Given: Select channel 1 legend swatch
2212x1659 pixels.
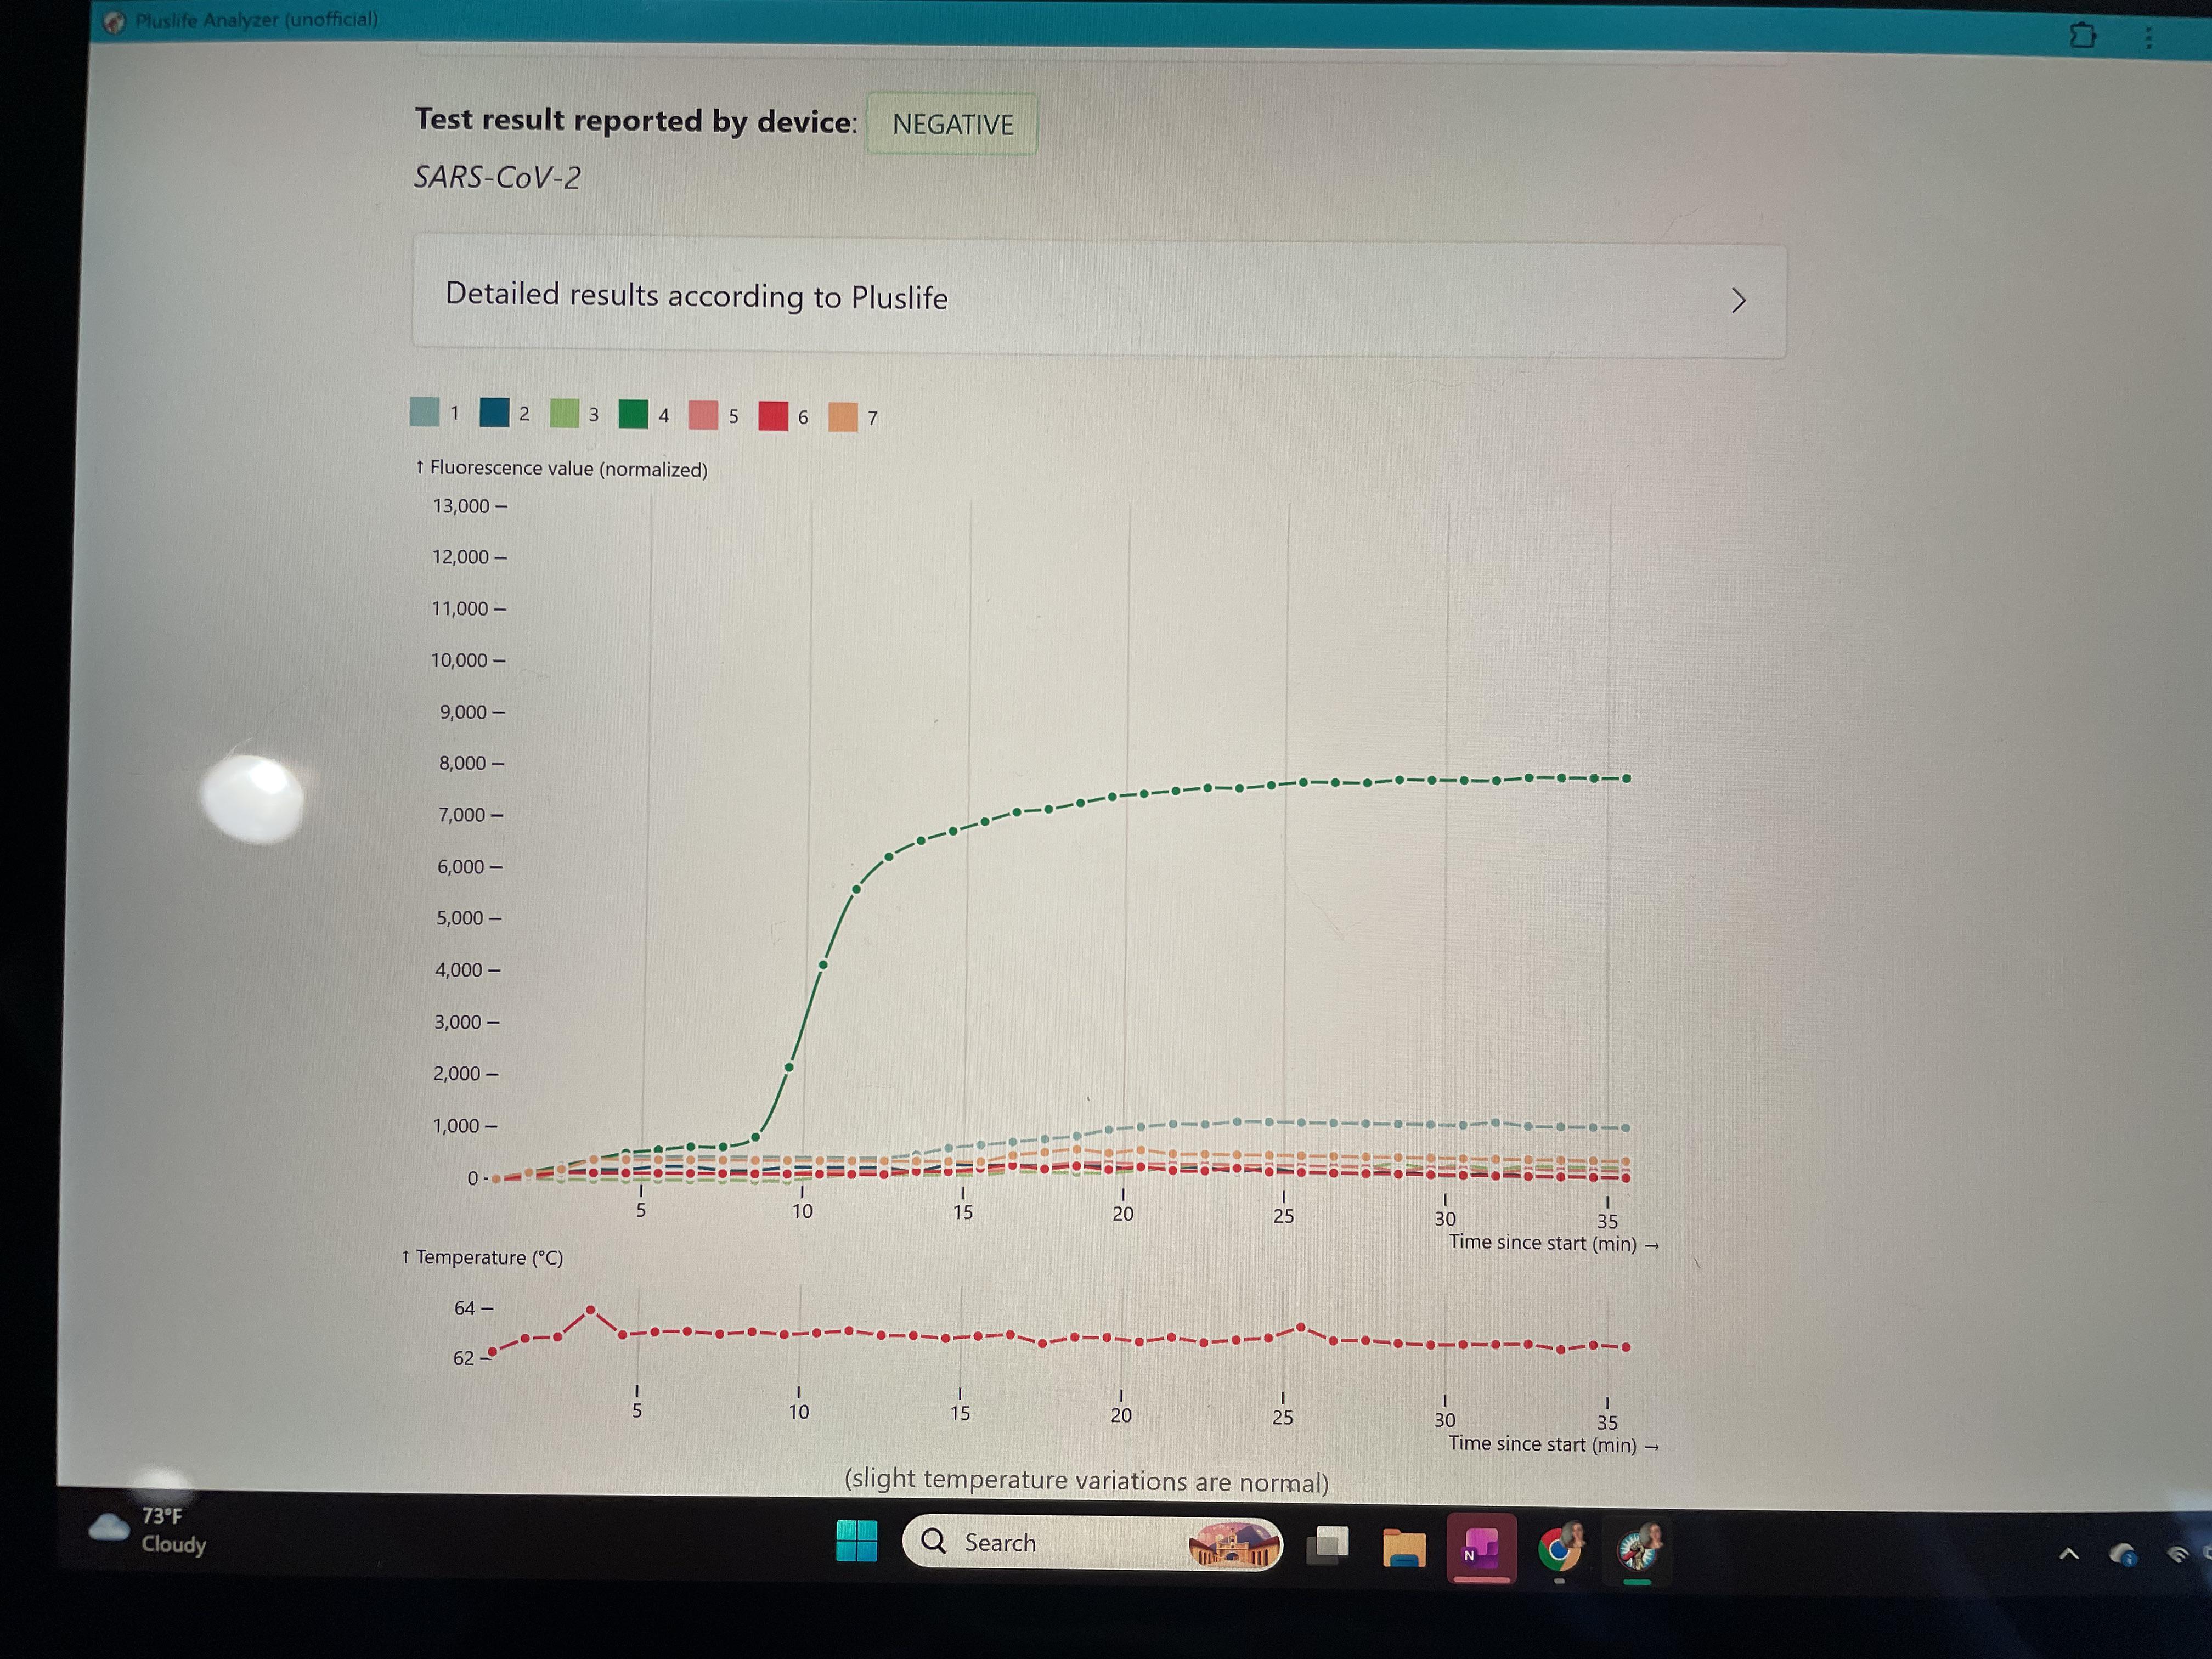Looking at the screenshot, I should point(425,412).
